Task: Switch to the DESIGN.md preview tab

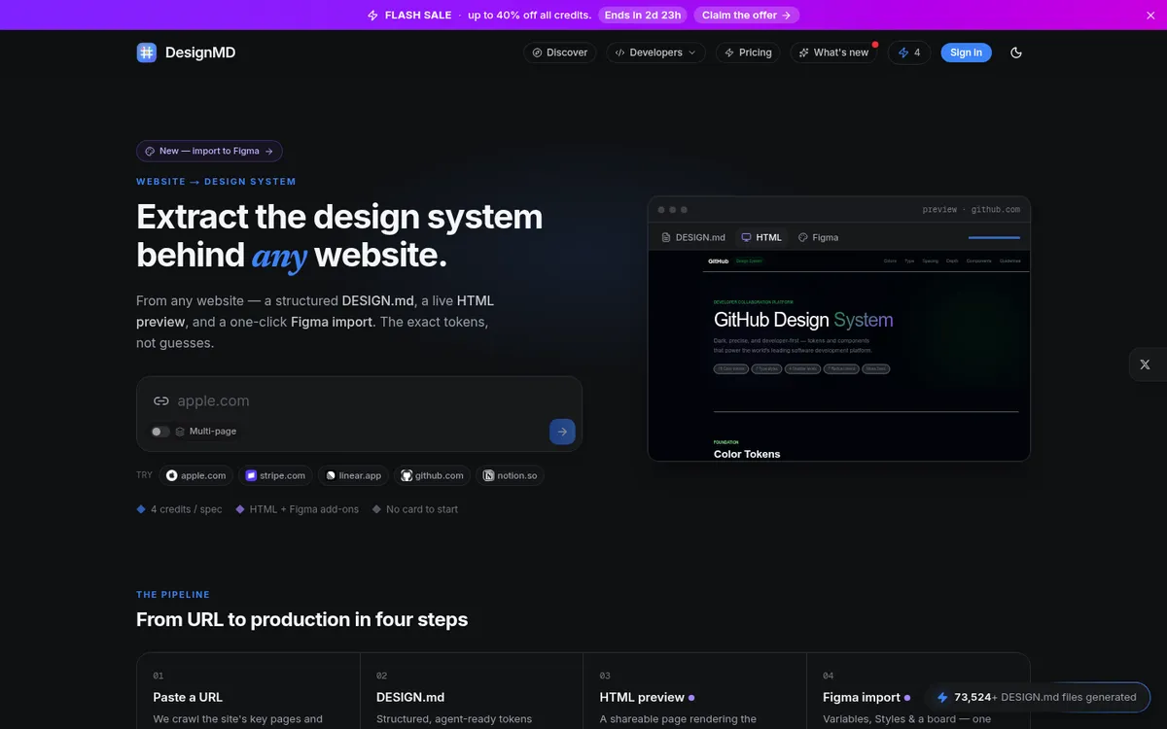Action: point(693,237)
